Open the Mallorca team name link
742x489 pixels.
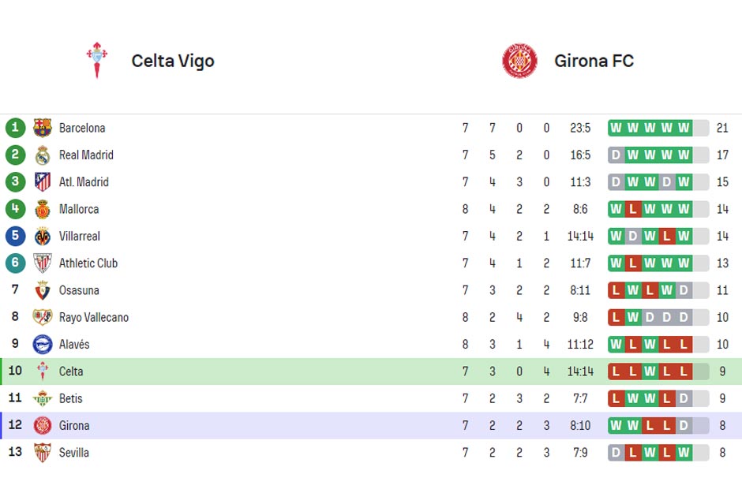(x=79, y=209)
